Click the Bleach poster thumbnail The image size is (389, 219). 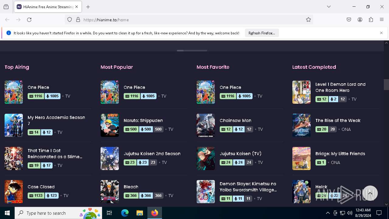coord(110,192)
